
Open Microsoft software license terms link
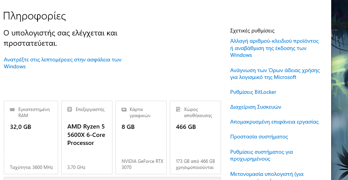point(275,74)
